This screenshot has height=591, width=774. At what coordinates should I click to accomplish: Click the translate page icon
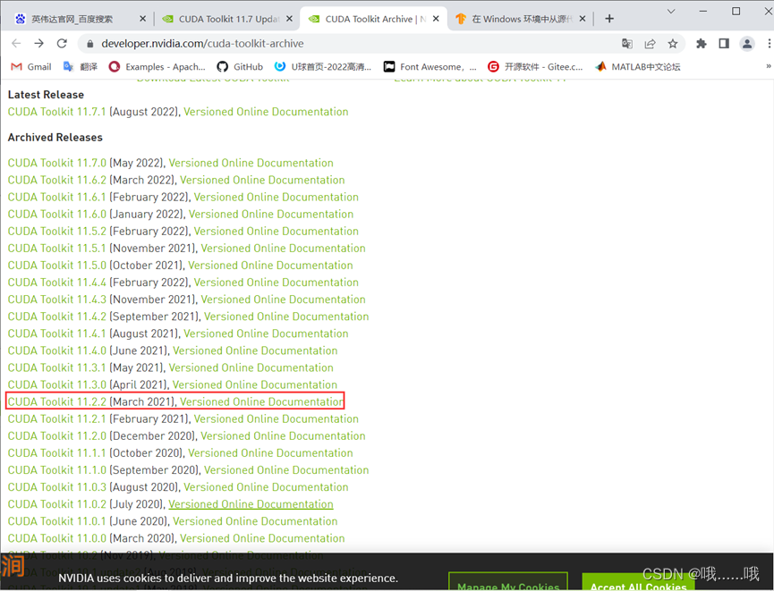pyautogui.click(x=627, y=44)
